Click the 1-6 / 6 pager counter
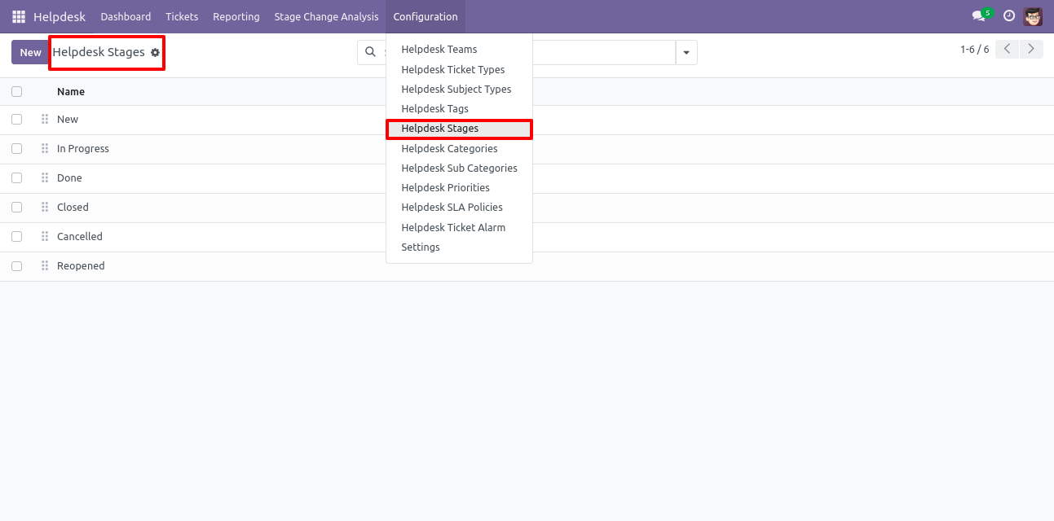The image size is (1054, 521). (x=974, y=50)
